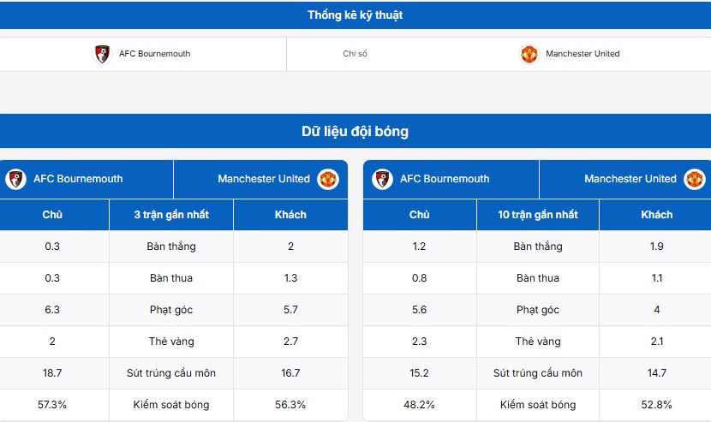
Task: Click 'Khách' header in the 10-match table
Action: point(657,215)
